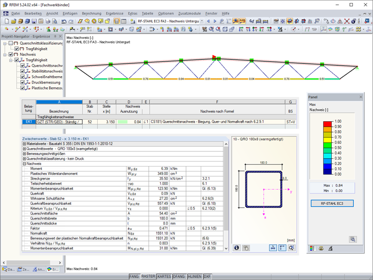The width and height of the screenshot is (373, 280).
Task: Uncheck Schweißnahtbemessung checkbox
Action: tap(23, 77)
